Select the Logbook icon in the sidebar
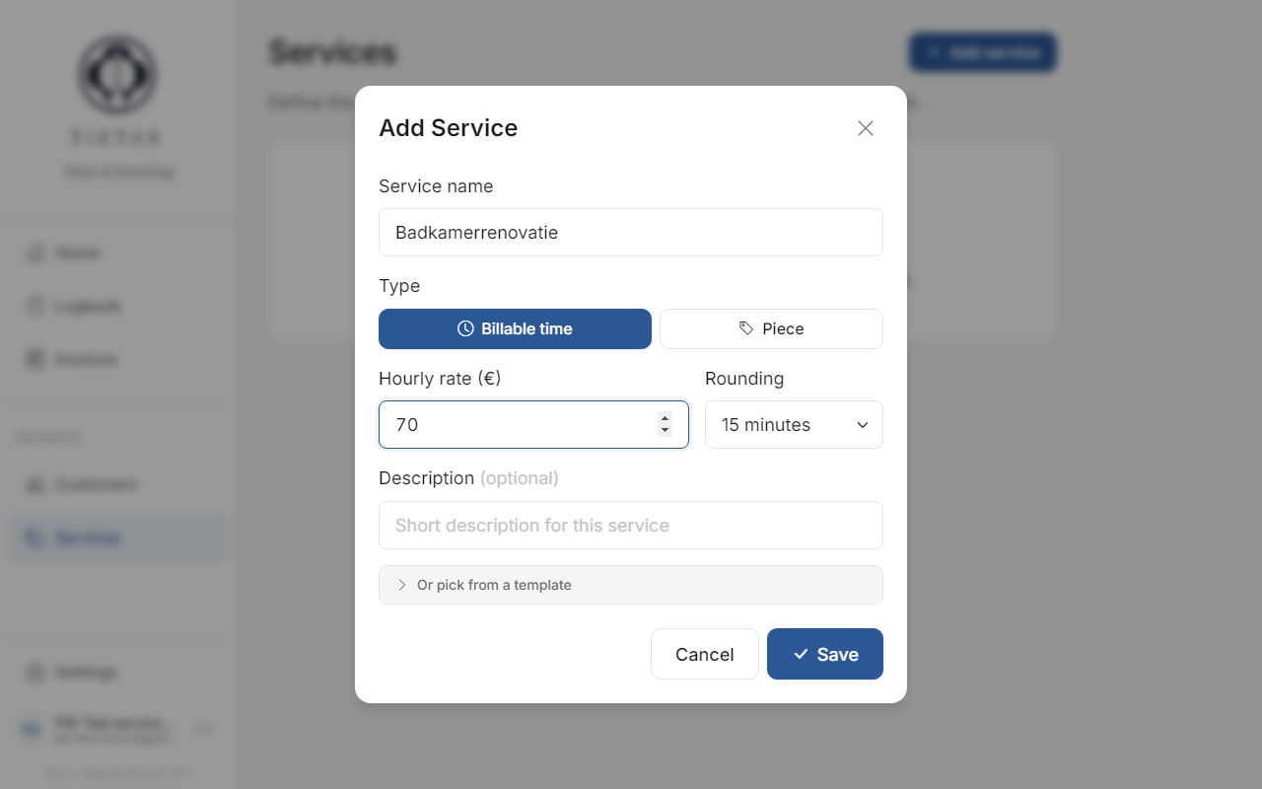Viewport: 1262px width, 789px height. [34, 306]
